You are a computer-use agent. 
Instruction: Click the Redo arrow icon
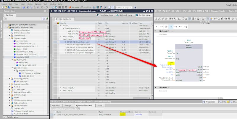(47, 7)
